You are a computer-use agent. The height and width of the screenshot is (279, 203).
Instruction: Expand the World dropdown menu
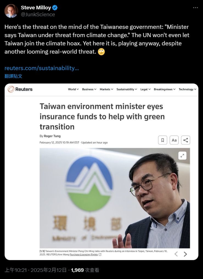pyautogui.click(x=73, y=89)
